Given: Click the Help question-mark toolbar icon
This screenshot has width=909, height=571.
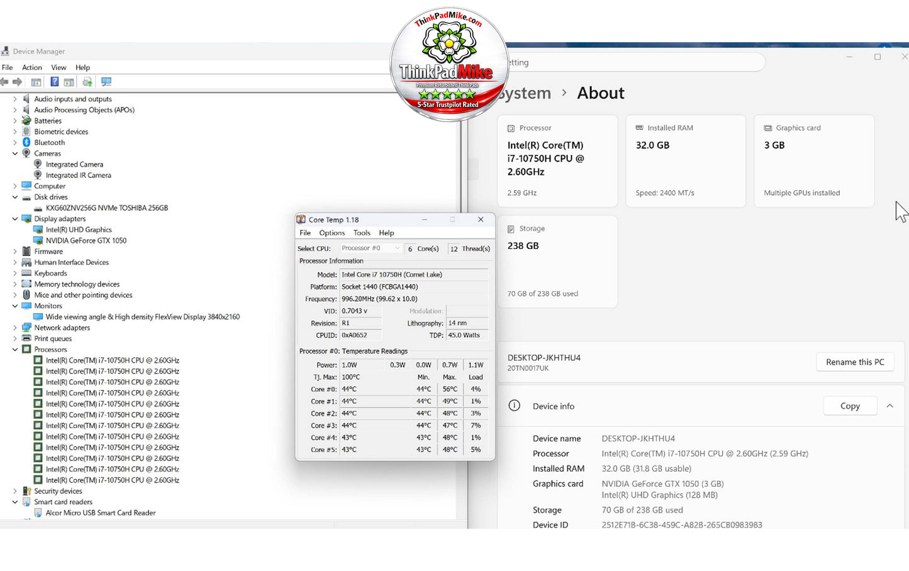Looking at the screenshot, I should click(55, 82).
